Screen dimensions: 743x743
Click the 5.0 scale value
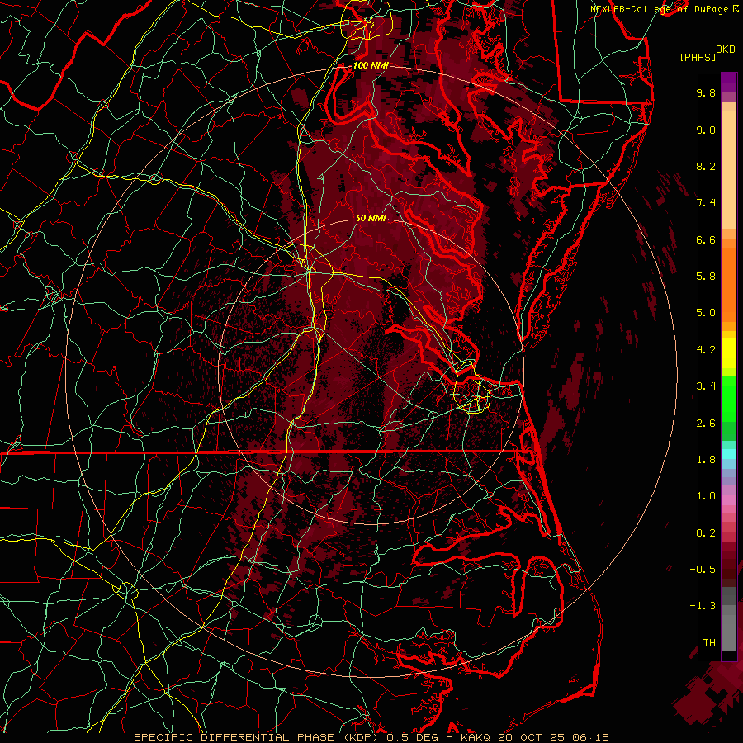[706, 313]
